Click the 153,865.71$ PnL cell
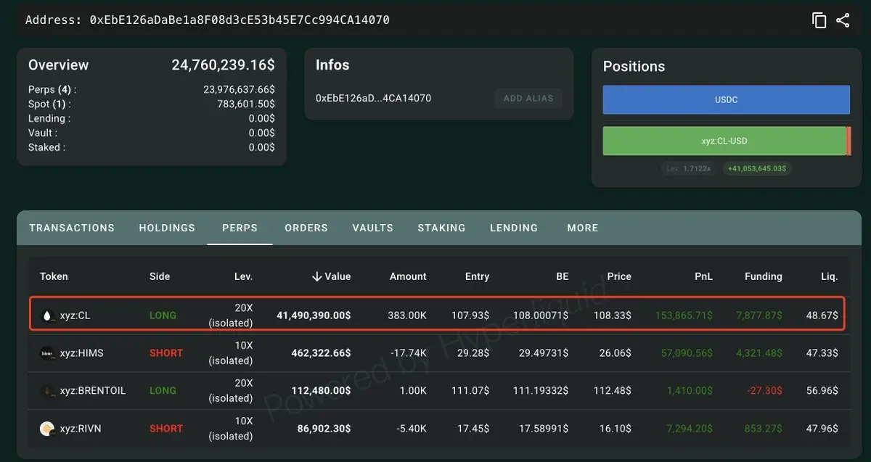Viewport: 871px width, 462px height. point(684,315)
